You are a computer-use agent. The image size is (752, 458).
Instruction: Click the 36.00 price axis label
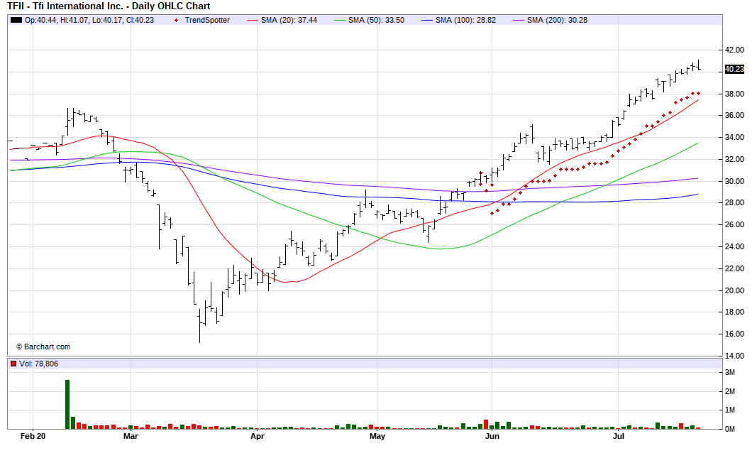734,115
